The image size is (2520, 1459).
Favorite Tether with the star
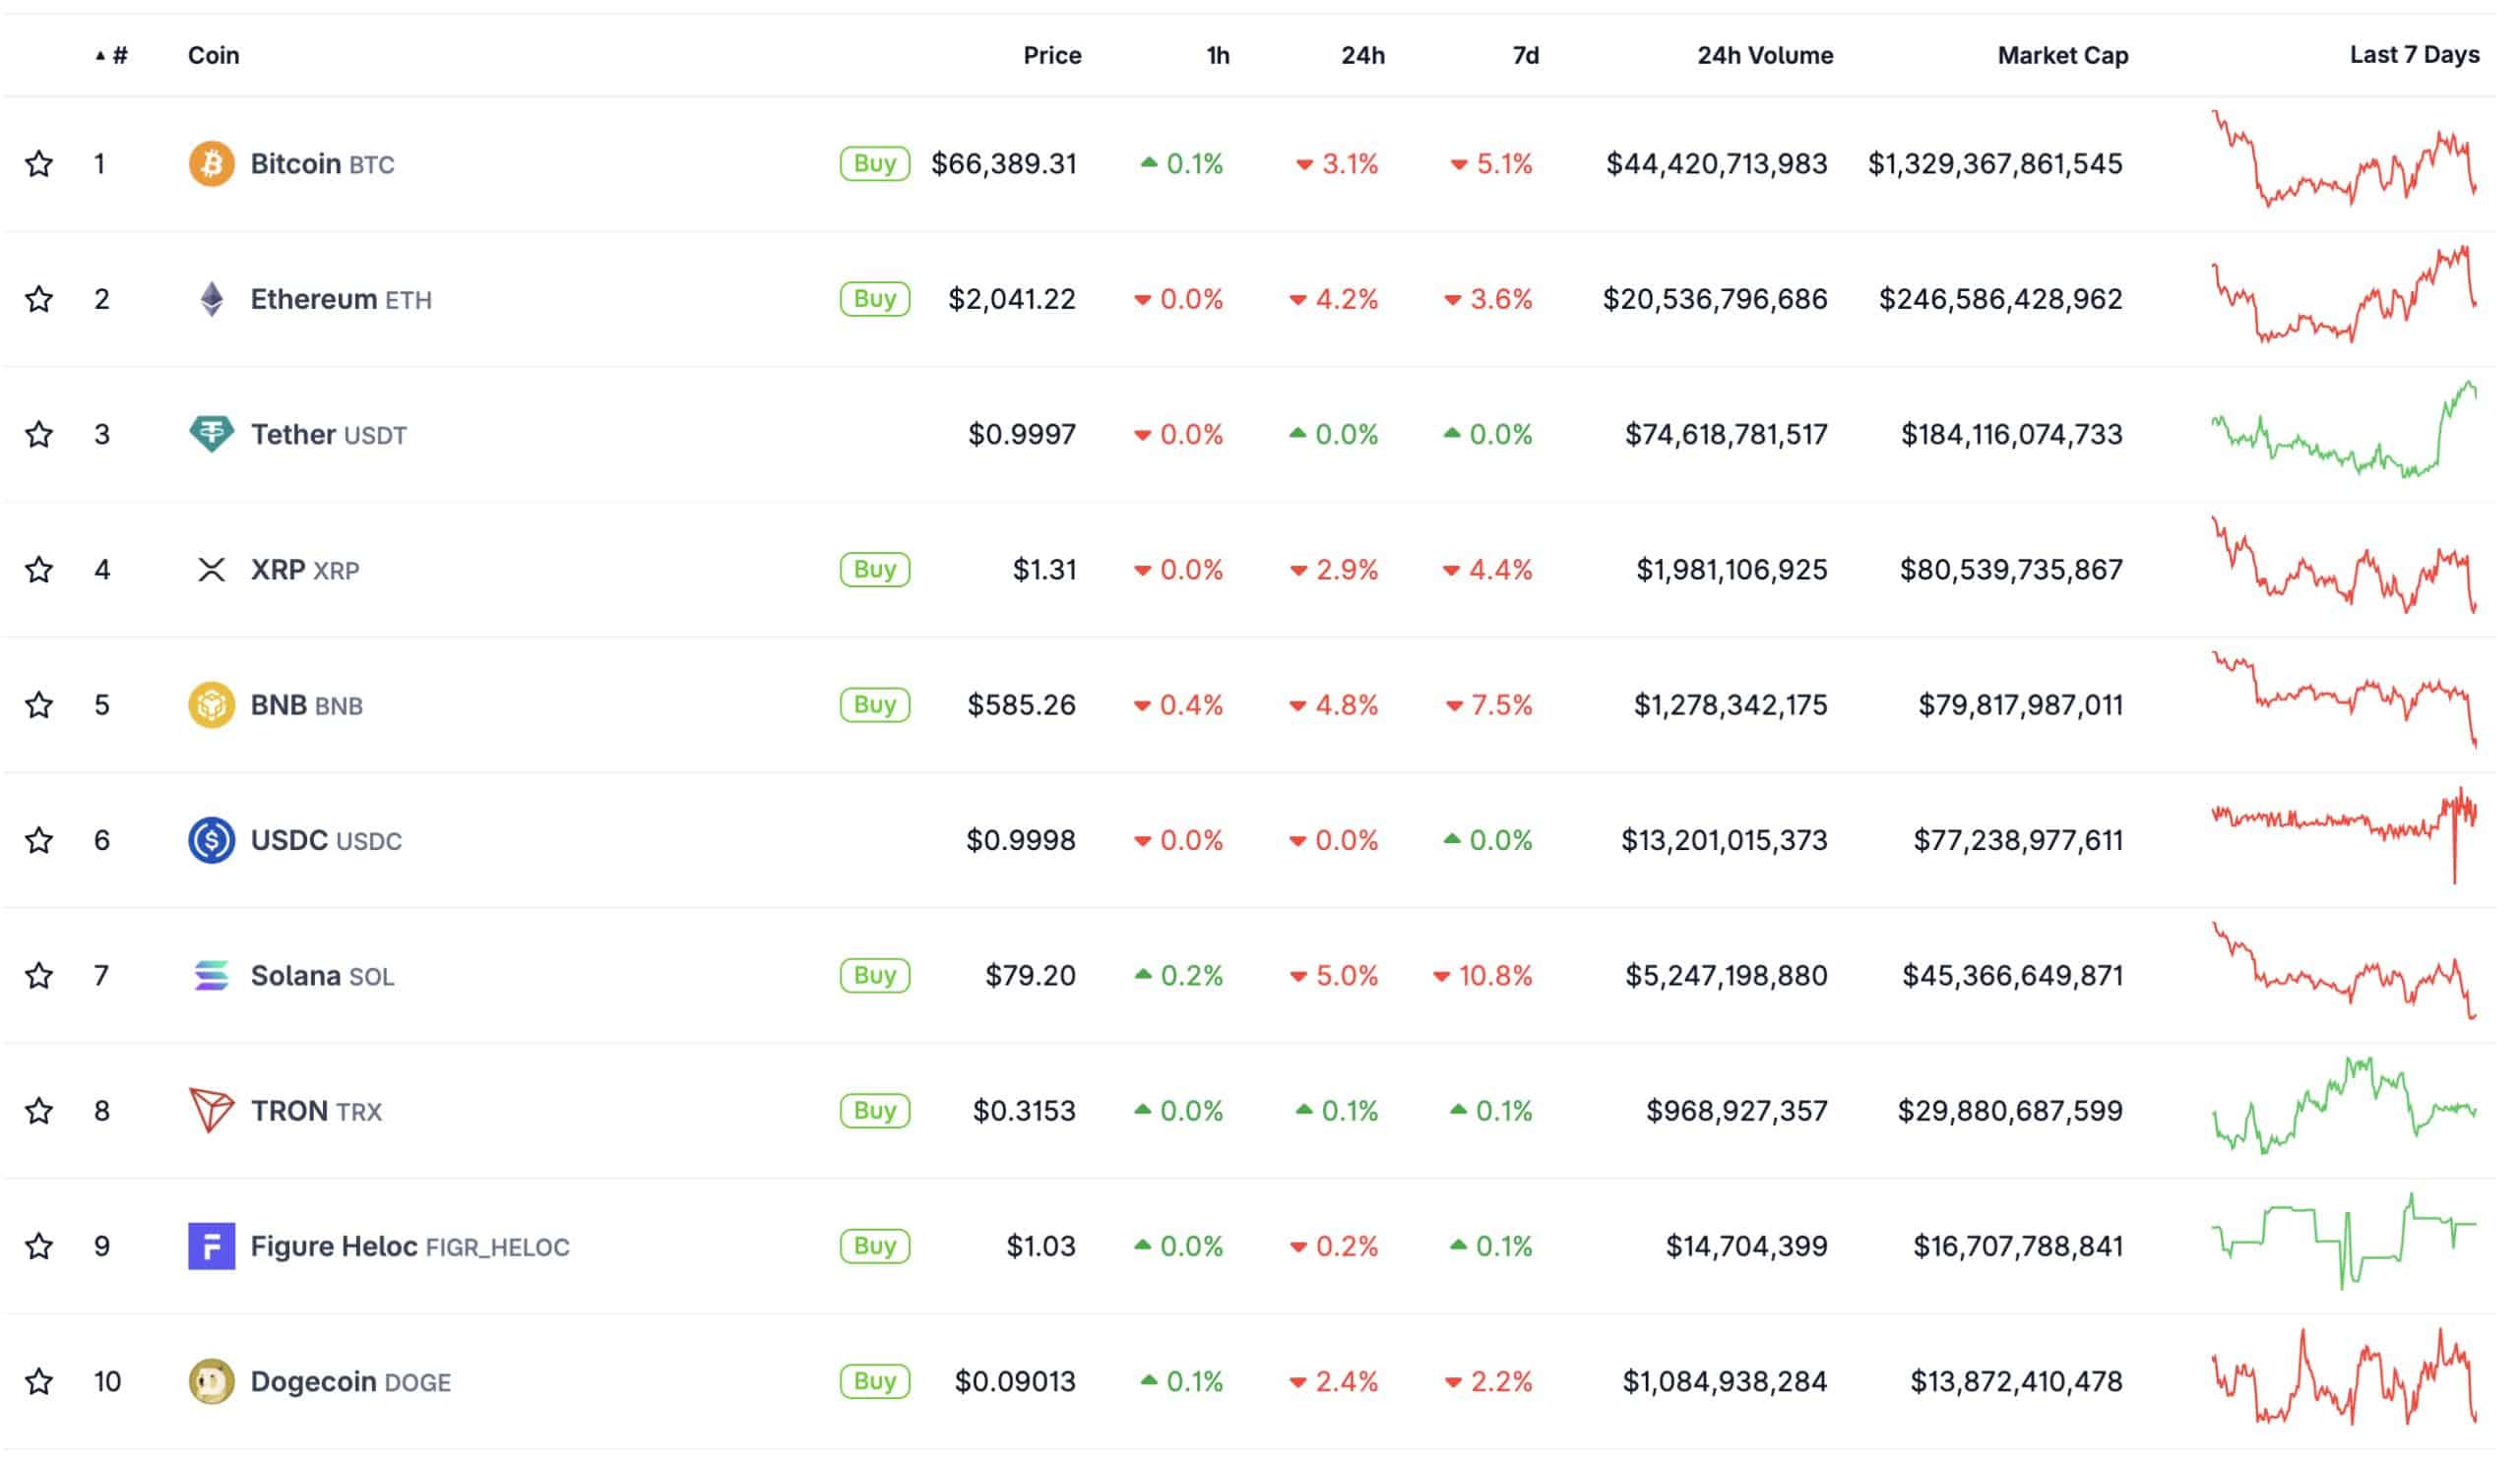pyautogui.click(x=39, y=435)
